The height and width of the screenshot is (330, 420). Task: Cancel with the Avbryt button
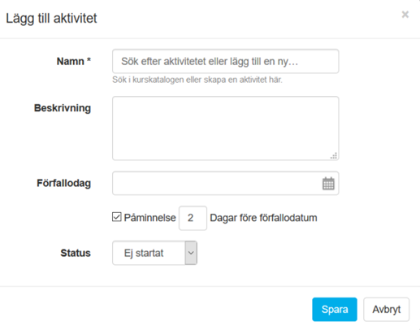tap(386, 310)
